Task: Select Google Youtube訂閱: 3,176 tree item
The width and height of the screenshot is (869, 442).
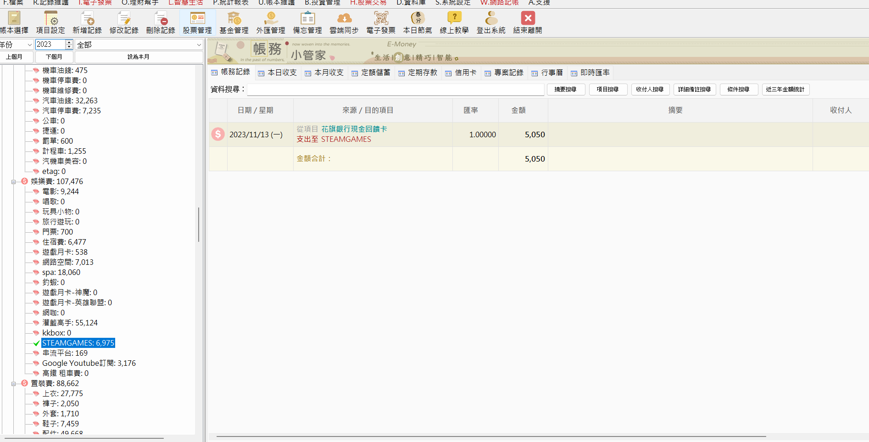Action: 89,364
